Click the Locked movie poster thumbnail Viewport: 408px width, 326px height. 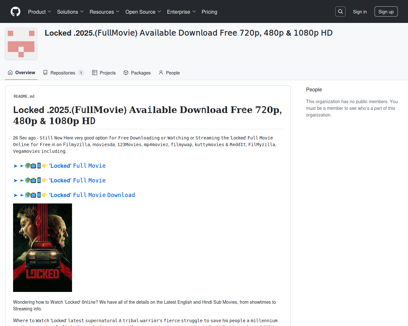[42, 248]
